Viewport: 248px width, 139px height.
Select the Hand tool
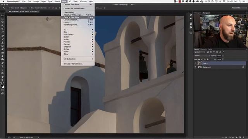pos(2,77)
